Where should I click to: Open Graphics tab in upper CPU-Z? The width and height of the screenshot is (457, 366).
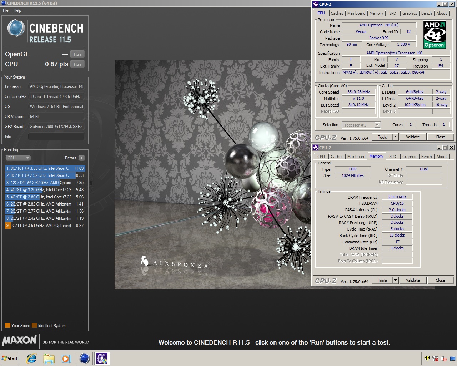[x=410, y=13]
